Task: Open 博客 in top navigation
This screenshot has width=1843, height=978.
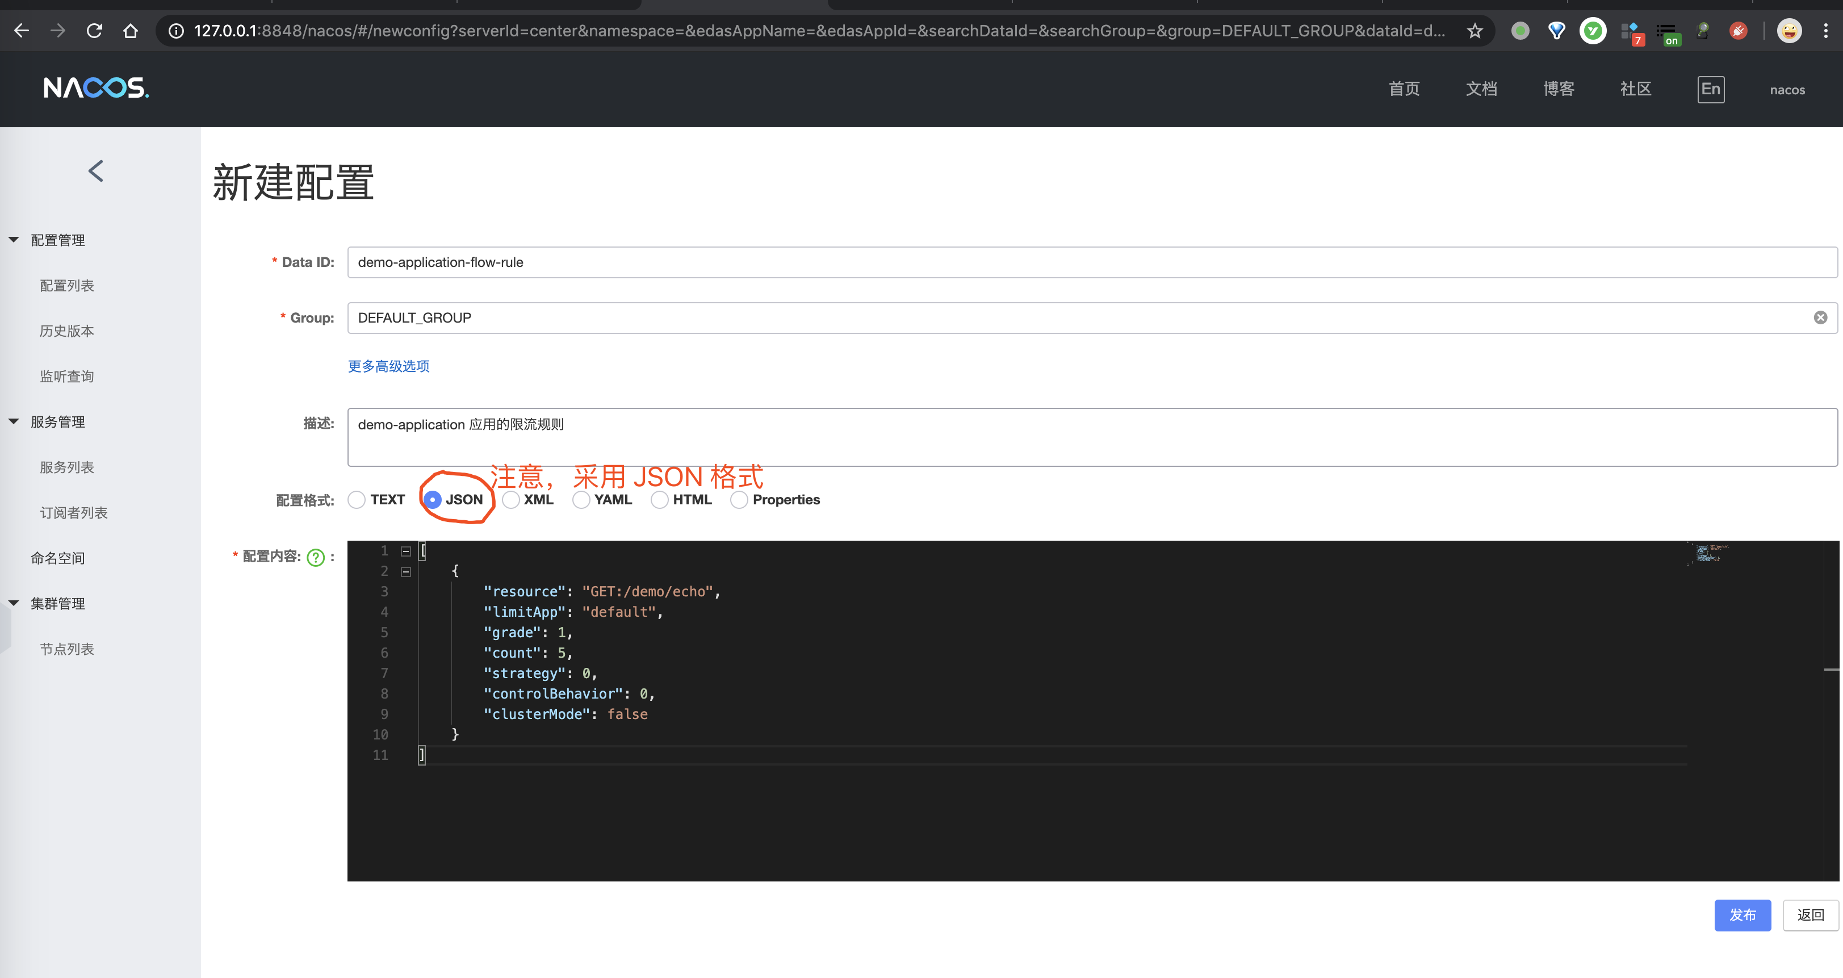Action: click(x=1558, y=89)
